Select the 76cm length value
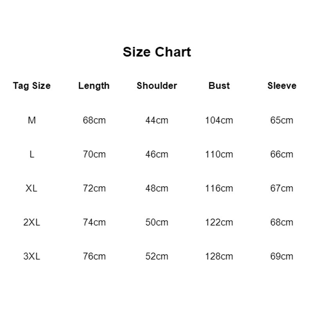Image resolution: width=313 pixels, height=313 pixels. tap(94, 256)
